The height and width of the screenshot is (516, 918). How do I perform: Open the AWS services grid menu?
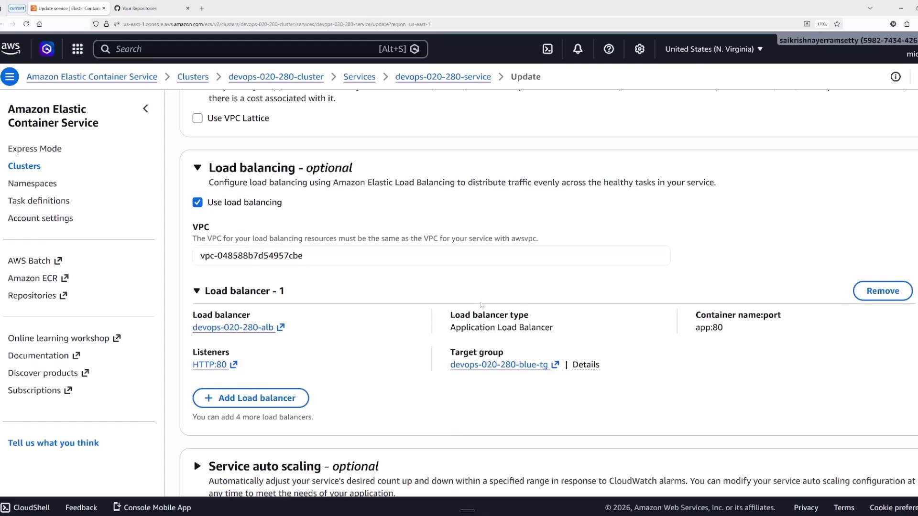[x=77, y=49]
